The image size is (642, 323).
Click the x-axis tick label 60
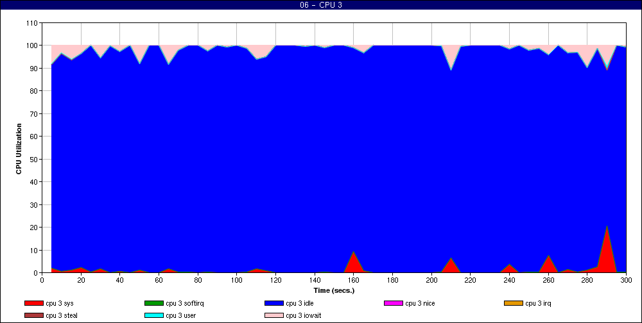click(x=159, y=280)
